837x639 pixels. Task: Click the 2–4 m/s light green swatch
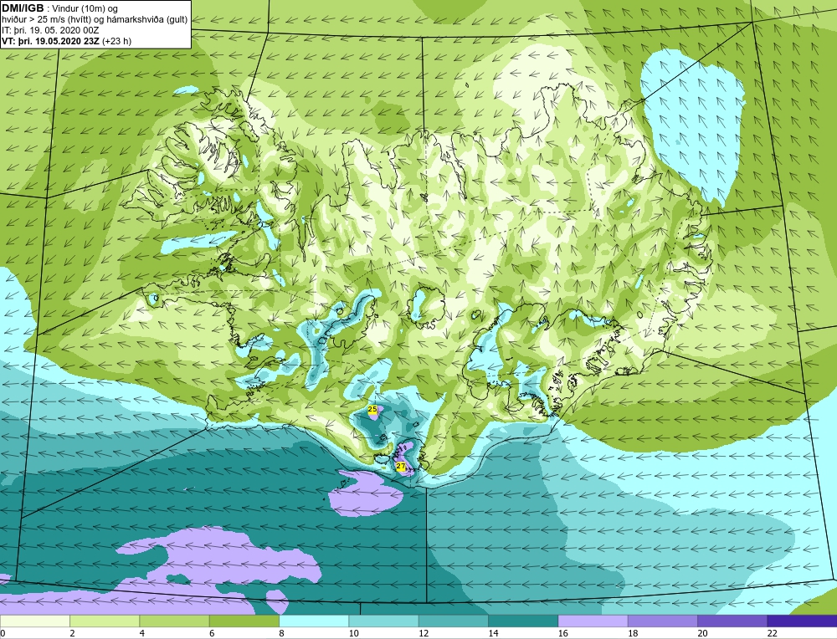[105, 621]
